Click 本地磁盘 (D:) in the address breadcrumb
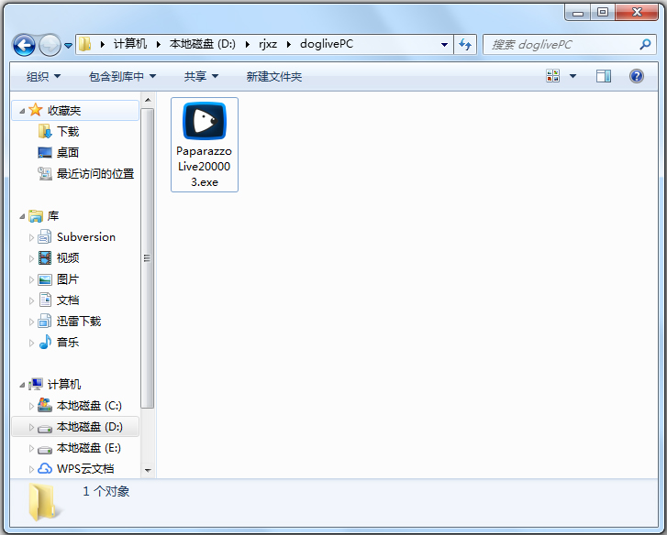Image resolution: width=667 pixels, height=535 pixels. tap(203, 44)
